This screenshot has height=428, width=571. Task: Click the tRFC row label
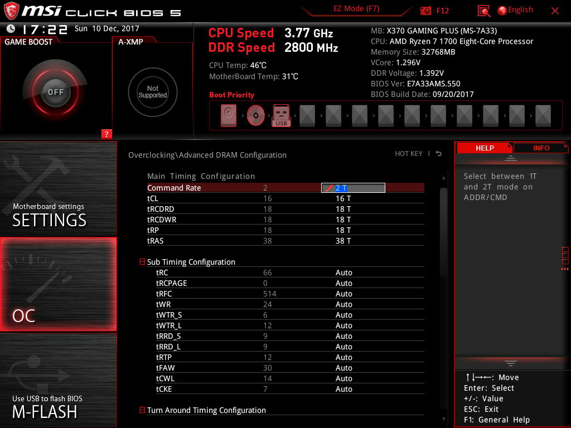coord(164,294)
